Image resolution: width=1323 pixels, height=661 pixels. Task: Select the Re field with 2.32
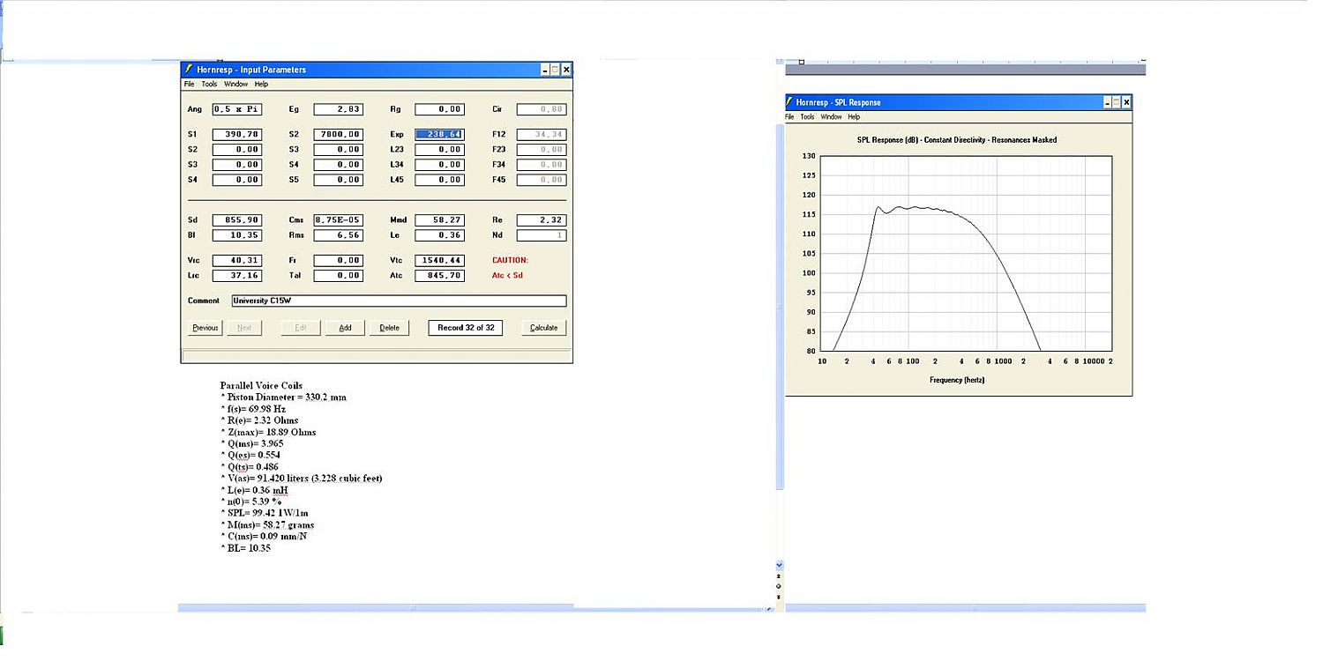[542, 220]
